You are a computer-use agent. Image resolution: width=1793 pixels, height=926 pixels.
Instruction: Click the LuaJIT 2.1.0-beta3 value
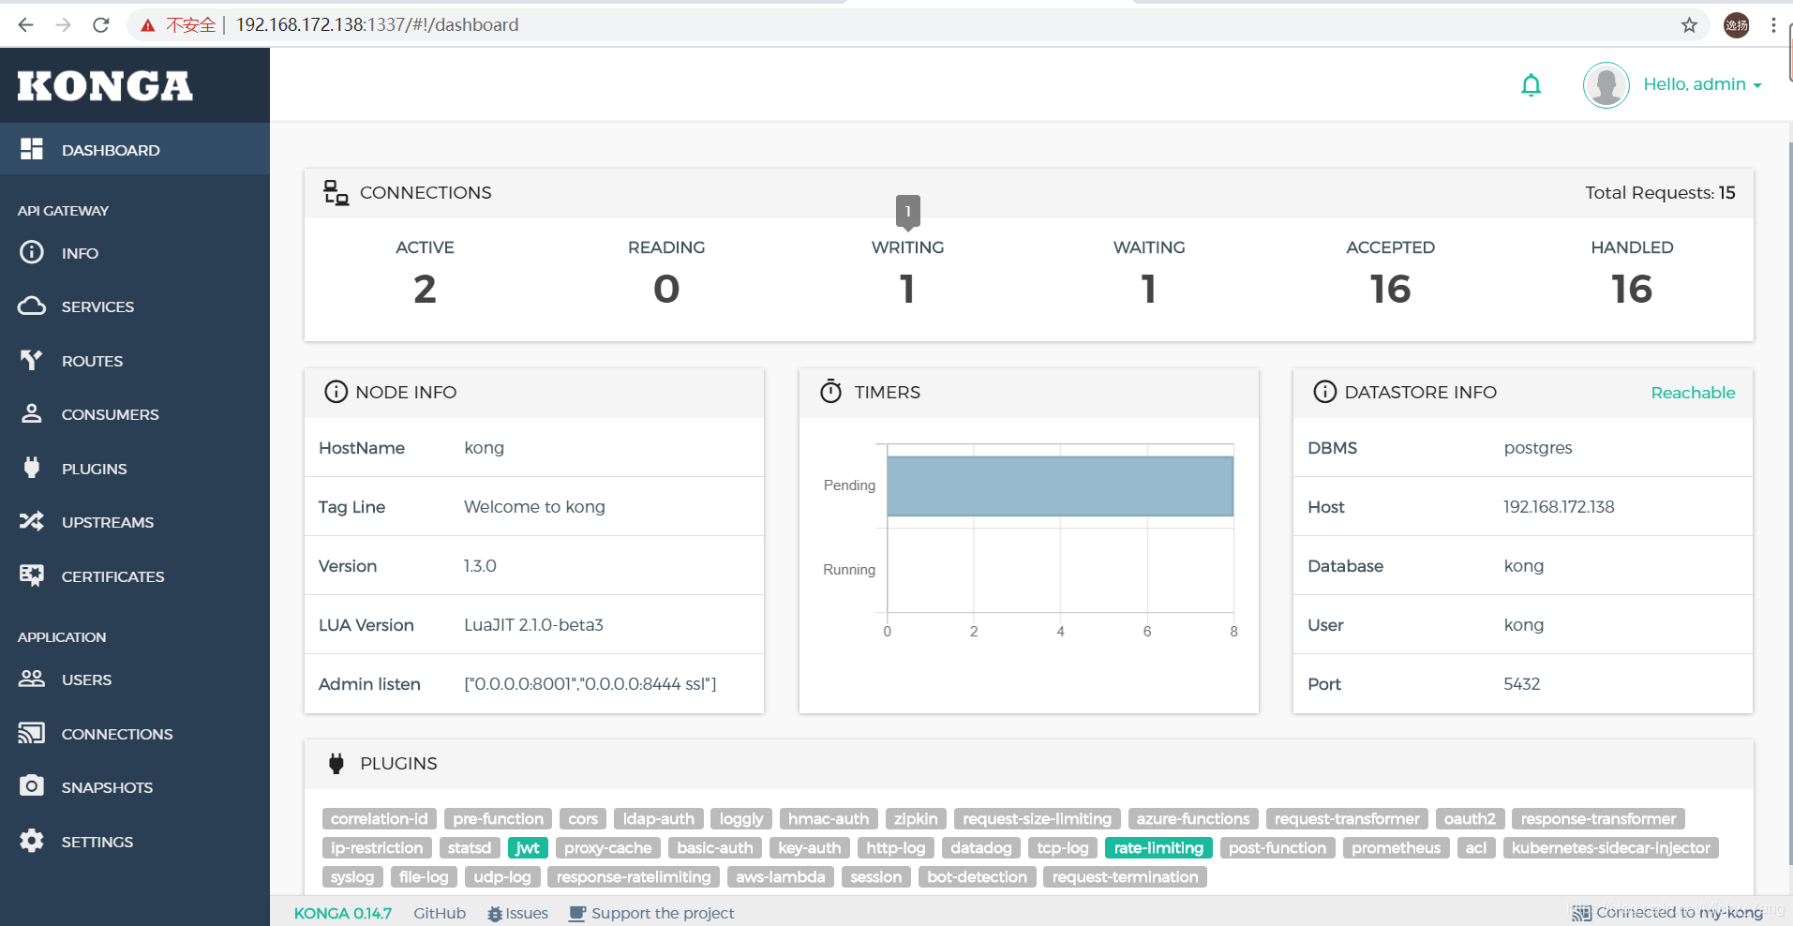(533, 625)
